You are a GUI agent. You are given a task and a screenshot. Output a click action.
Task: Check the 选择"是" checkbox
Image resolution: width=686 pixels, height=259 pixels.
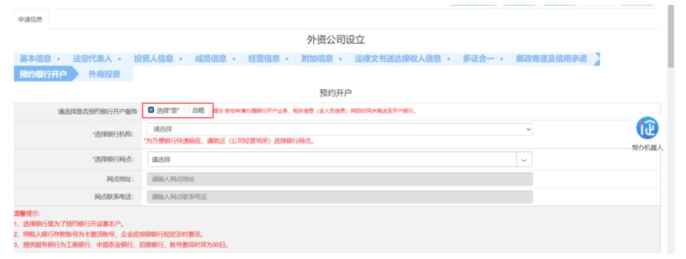[151, 110]
